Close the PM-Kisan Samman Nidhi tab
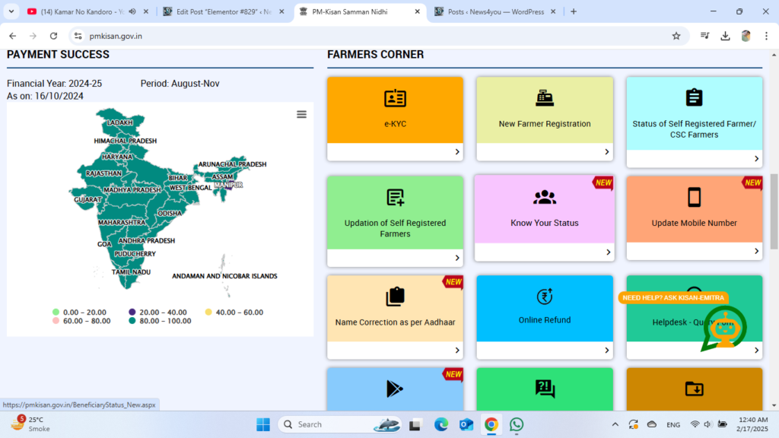 coord(418,11)
